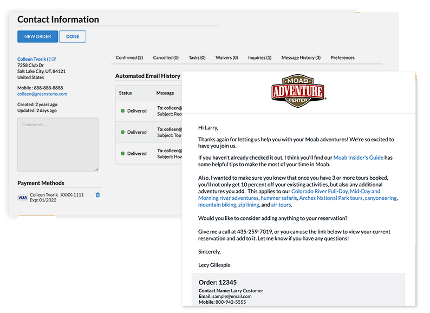The height and width of the screenshot is (313, 430).
Task: Click the Order: 12345 heading
Action: (x=218, y=282)
